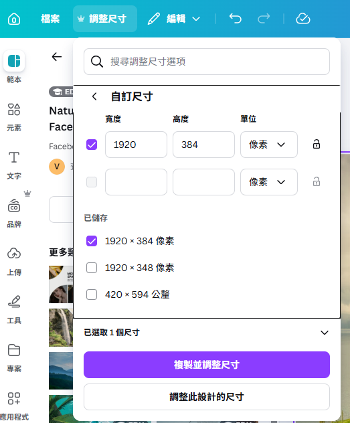Check the saved 420 × 594 公釐 size

click(92, 294)
